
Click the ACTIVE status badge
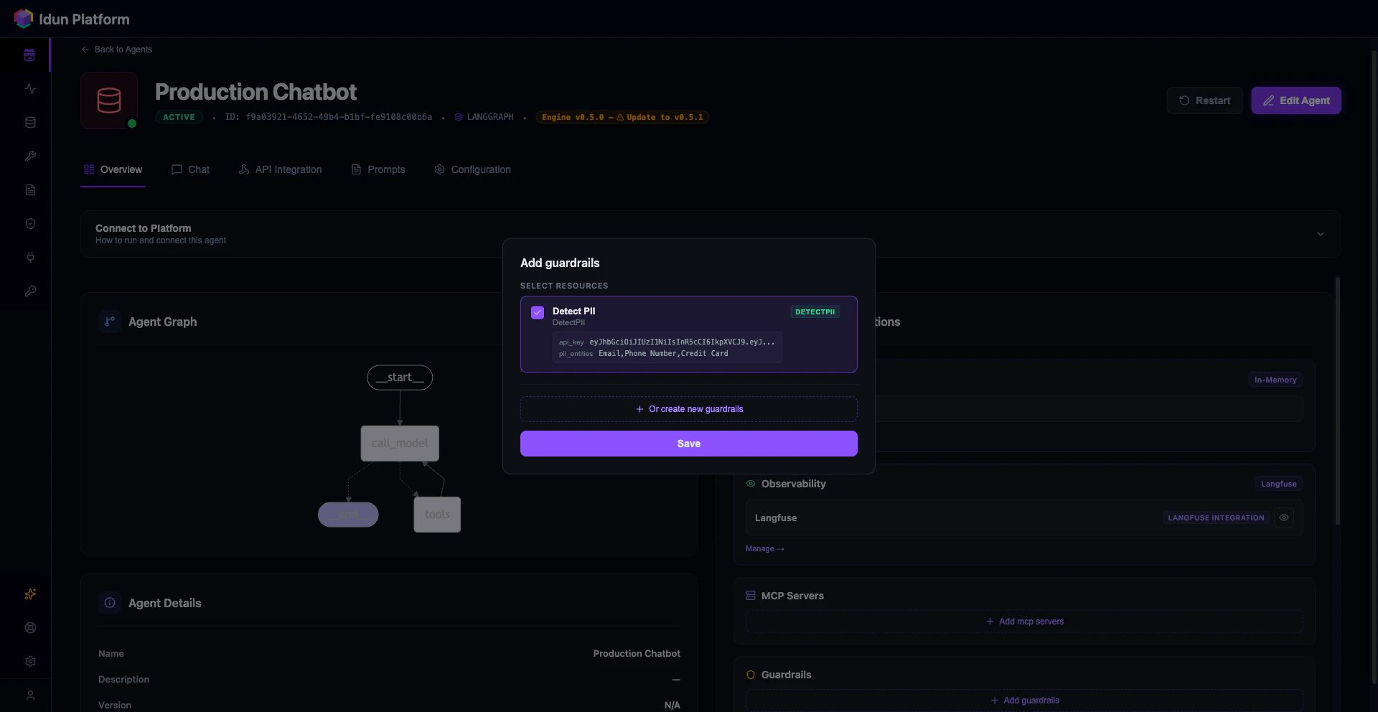[x=179, y=117]
